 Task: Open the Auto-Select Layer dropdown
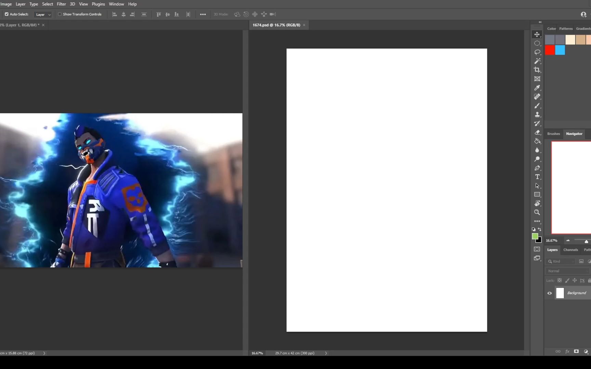click(43, 14)
